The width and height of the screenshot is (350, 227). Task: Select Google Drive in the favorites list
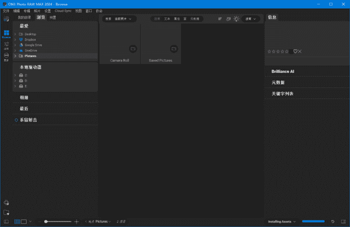click(33, 45)
